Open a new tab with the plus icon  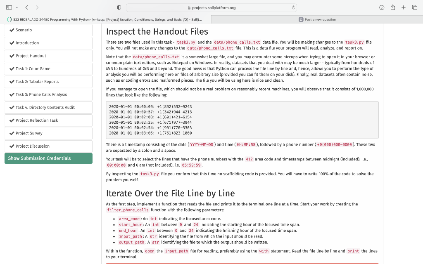point(404,7)
